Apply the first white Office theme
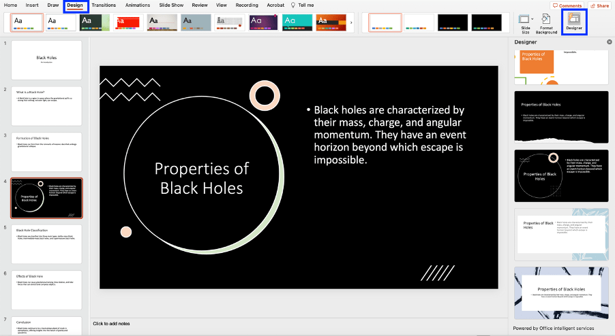This screenshot has width=615, height=336. (x=27, y=22)
